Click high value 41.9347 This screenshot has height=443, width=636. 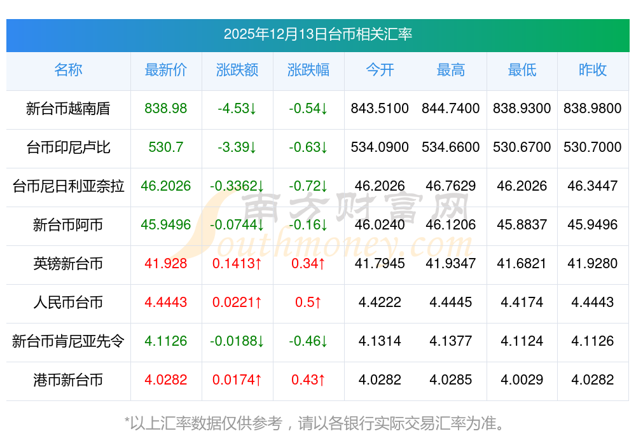(451, 264)
